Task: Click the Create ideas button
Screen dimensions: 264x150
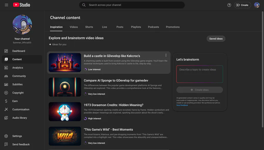Action: (x=199, y=90)
